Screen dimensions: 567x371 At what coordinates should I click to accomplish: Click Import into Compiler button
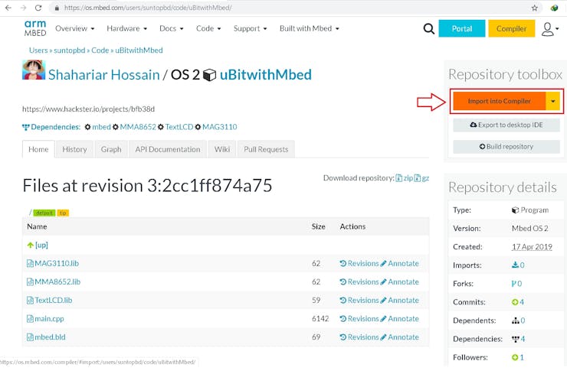[x=499, y=102]
